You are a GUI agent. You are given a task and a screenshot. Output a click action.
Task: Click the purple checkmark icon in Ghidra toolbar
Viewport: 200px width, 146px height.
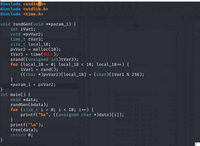coord(196,8)
